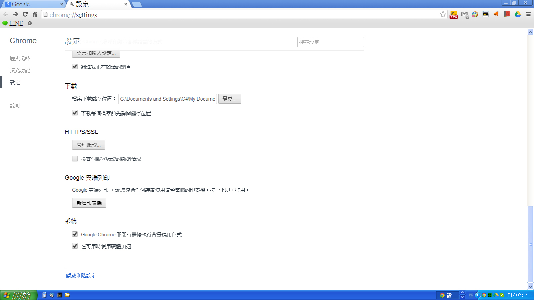Click the taskbar row up arrow

tap(462, 293)
